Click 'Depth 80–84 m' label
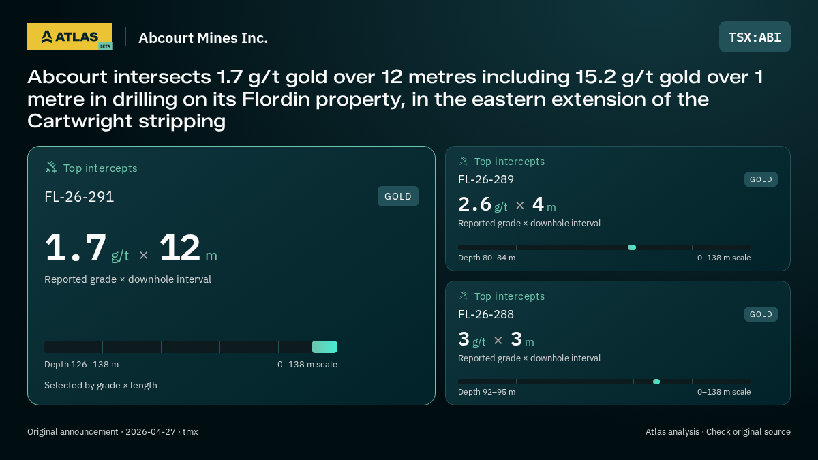The height and width of the screenshot is (460, 818). (x=487, y=258)
